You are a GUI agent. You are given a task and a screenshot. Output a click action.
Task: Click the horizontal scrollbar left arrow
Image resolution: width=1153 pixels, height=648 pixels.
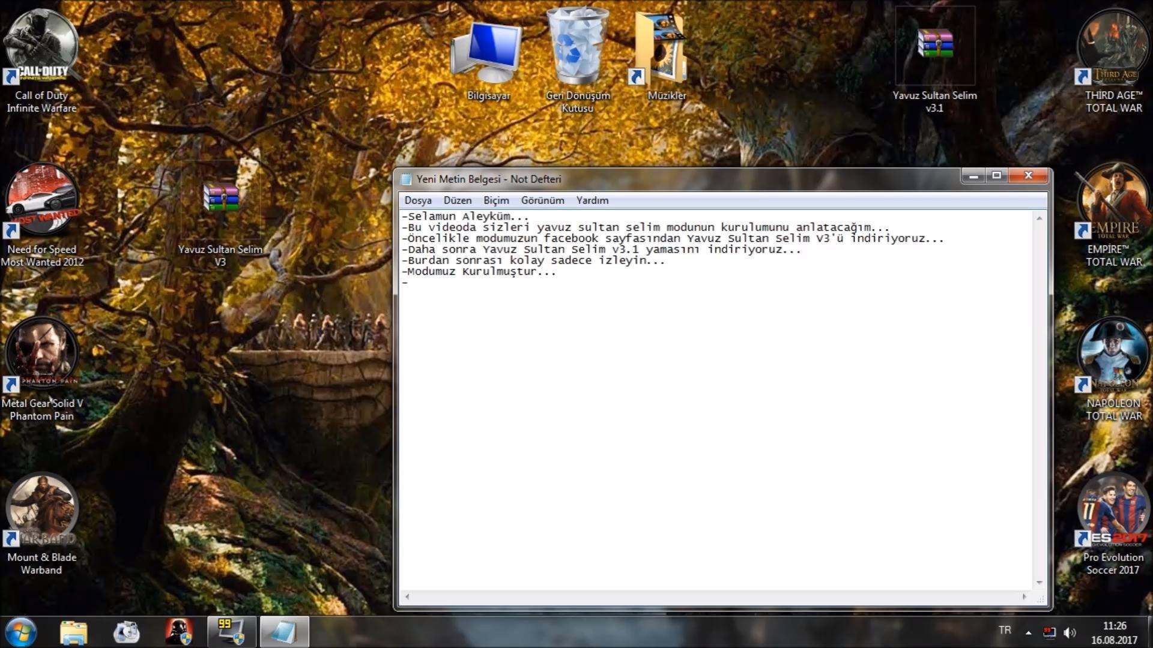[407, 596]
